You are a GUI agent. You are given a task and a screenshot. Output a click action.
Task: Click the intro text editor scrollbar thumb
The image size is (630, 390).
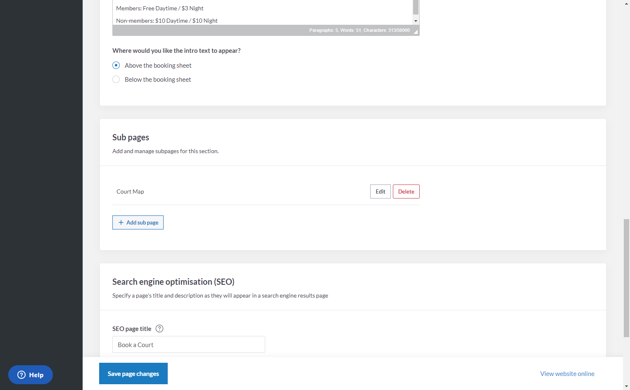pyautogui.click(x=416, y=7)
